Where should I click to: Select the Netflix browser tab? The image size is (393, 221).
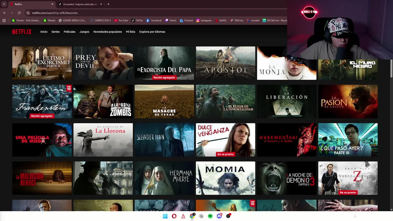[x=32, y=4]
